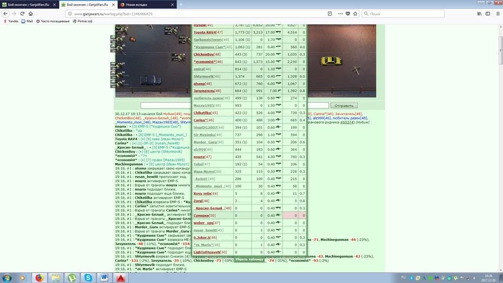503x283 pixels.
Task: Open player Toyota RAV4 profile link
Action: pos(204,32)
